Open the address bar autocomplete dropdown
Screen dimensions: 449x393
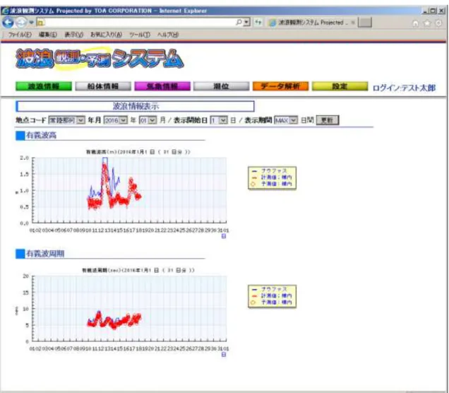[x=247, y=23]
